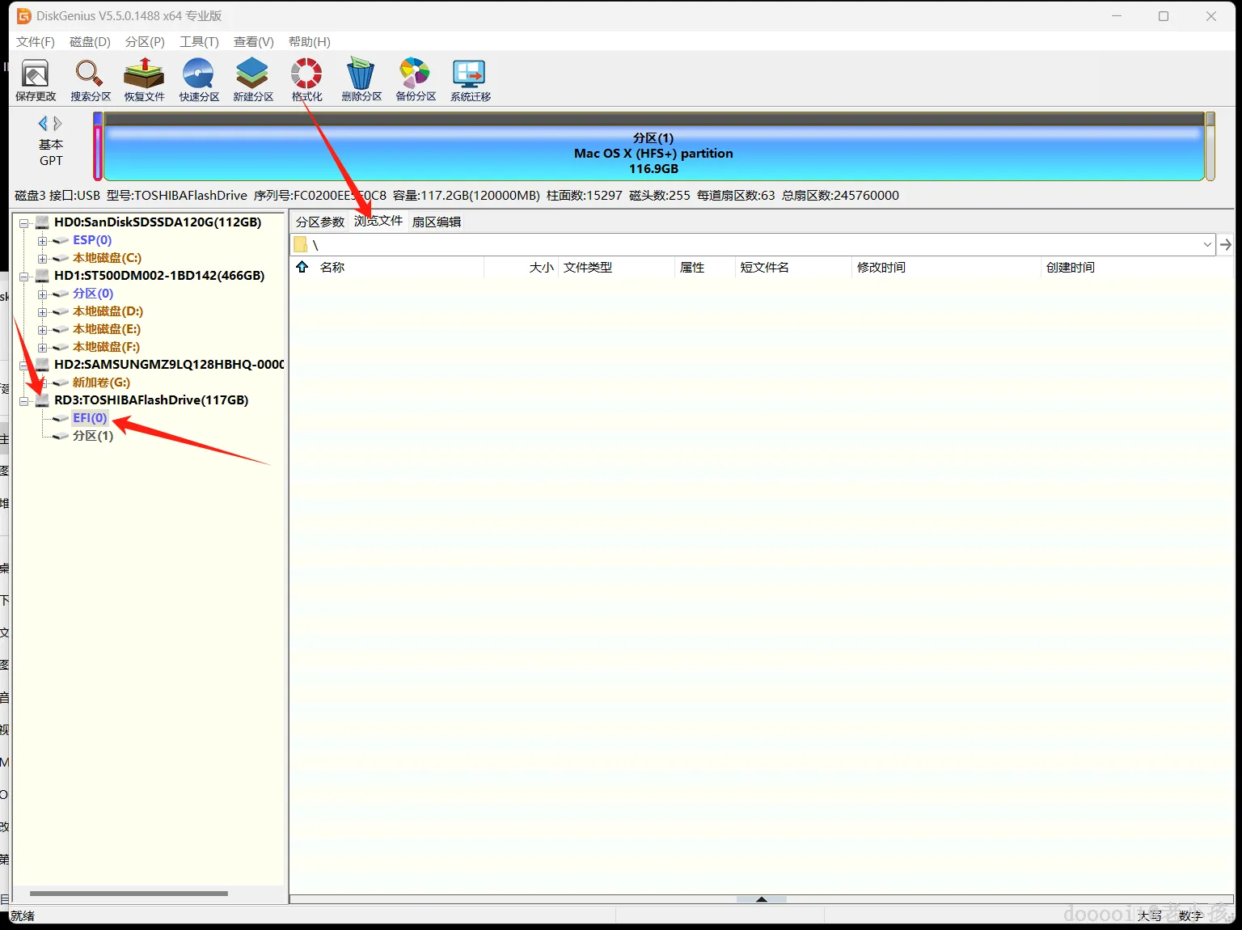Expand the 本地磁盘(D:) tree node
This screenshot has width=1242, height=930.
(x=42, y=311)
